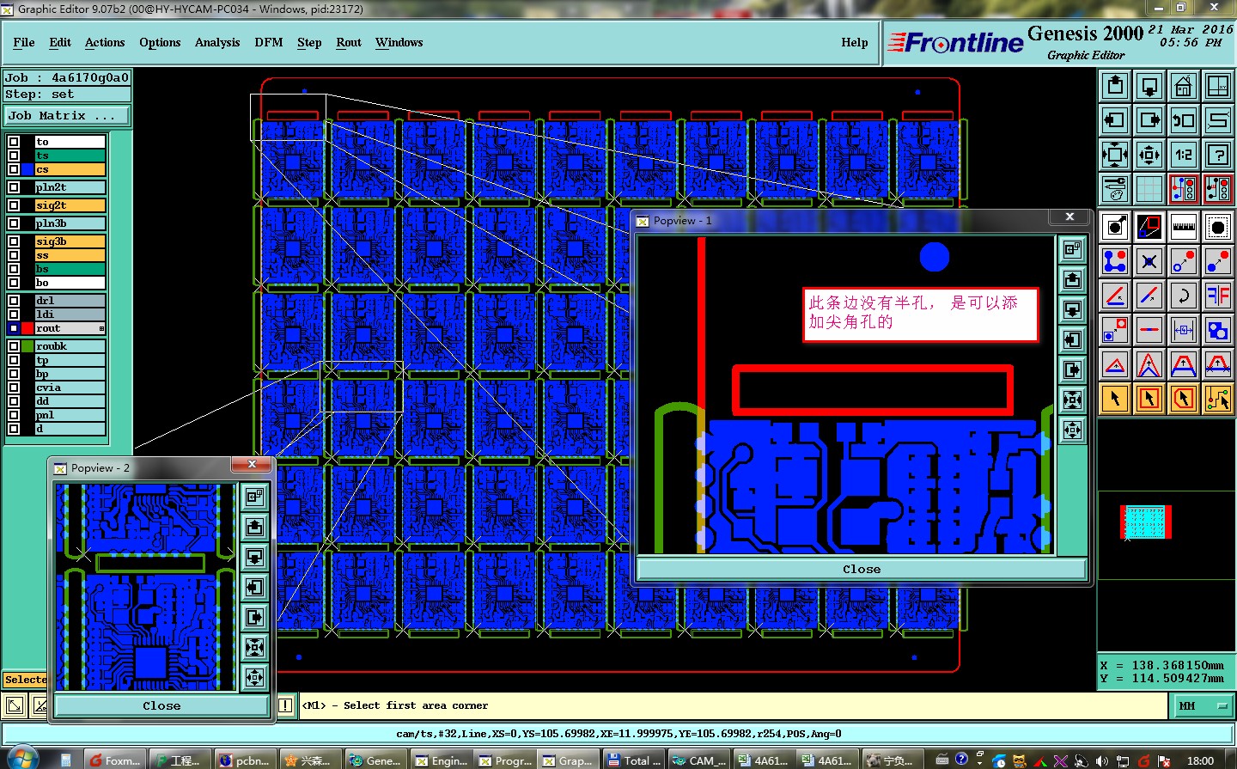Click the pan right view icon
1237x769 pixels.
coord(1149,120)
